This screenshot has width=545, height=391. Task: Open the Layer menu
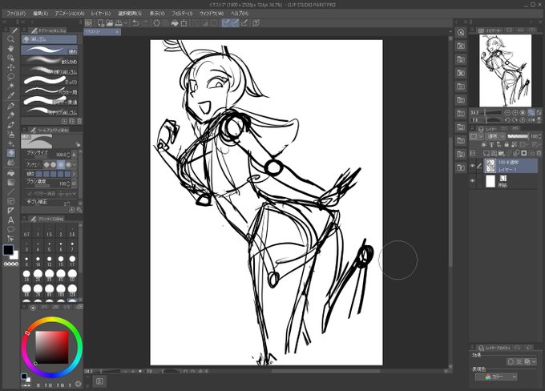(101, 13)
